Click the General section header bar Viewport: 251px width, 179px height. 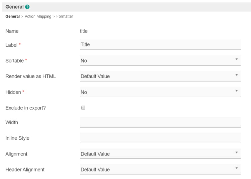(126, 7)
